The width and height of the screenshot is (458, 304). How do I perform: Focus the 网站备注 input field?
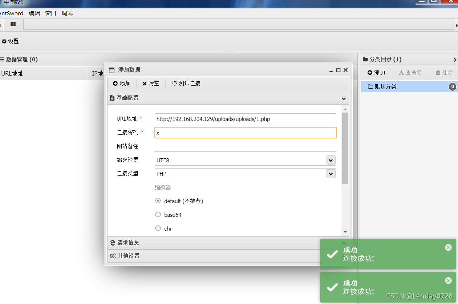(x=245, y=146)
